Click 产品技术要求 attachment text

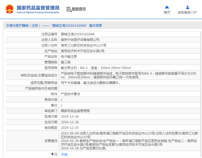pyautogui.click(x=70, y=94)
